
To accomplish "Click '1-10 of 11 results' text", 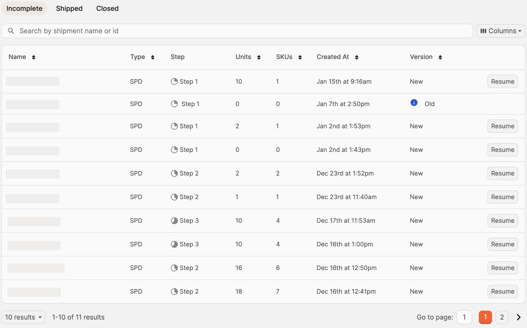I will 78,317.
